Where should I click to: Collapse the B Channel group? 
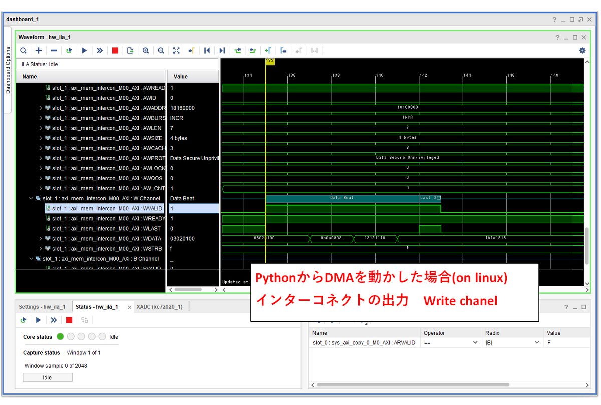click(31, 259)
